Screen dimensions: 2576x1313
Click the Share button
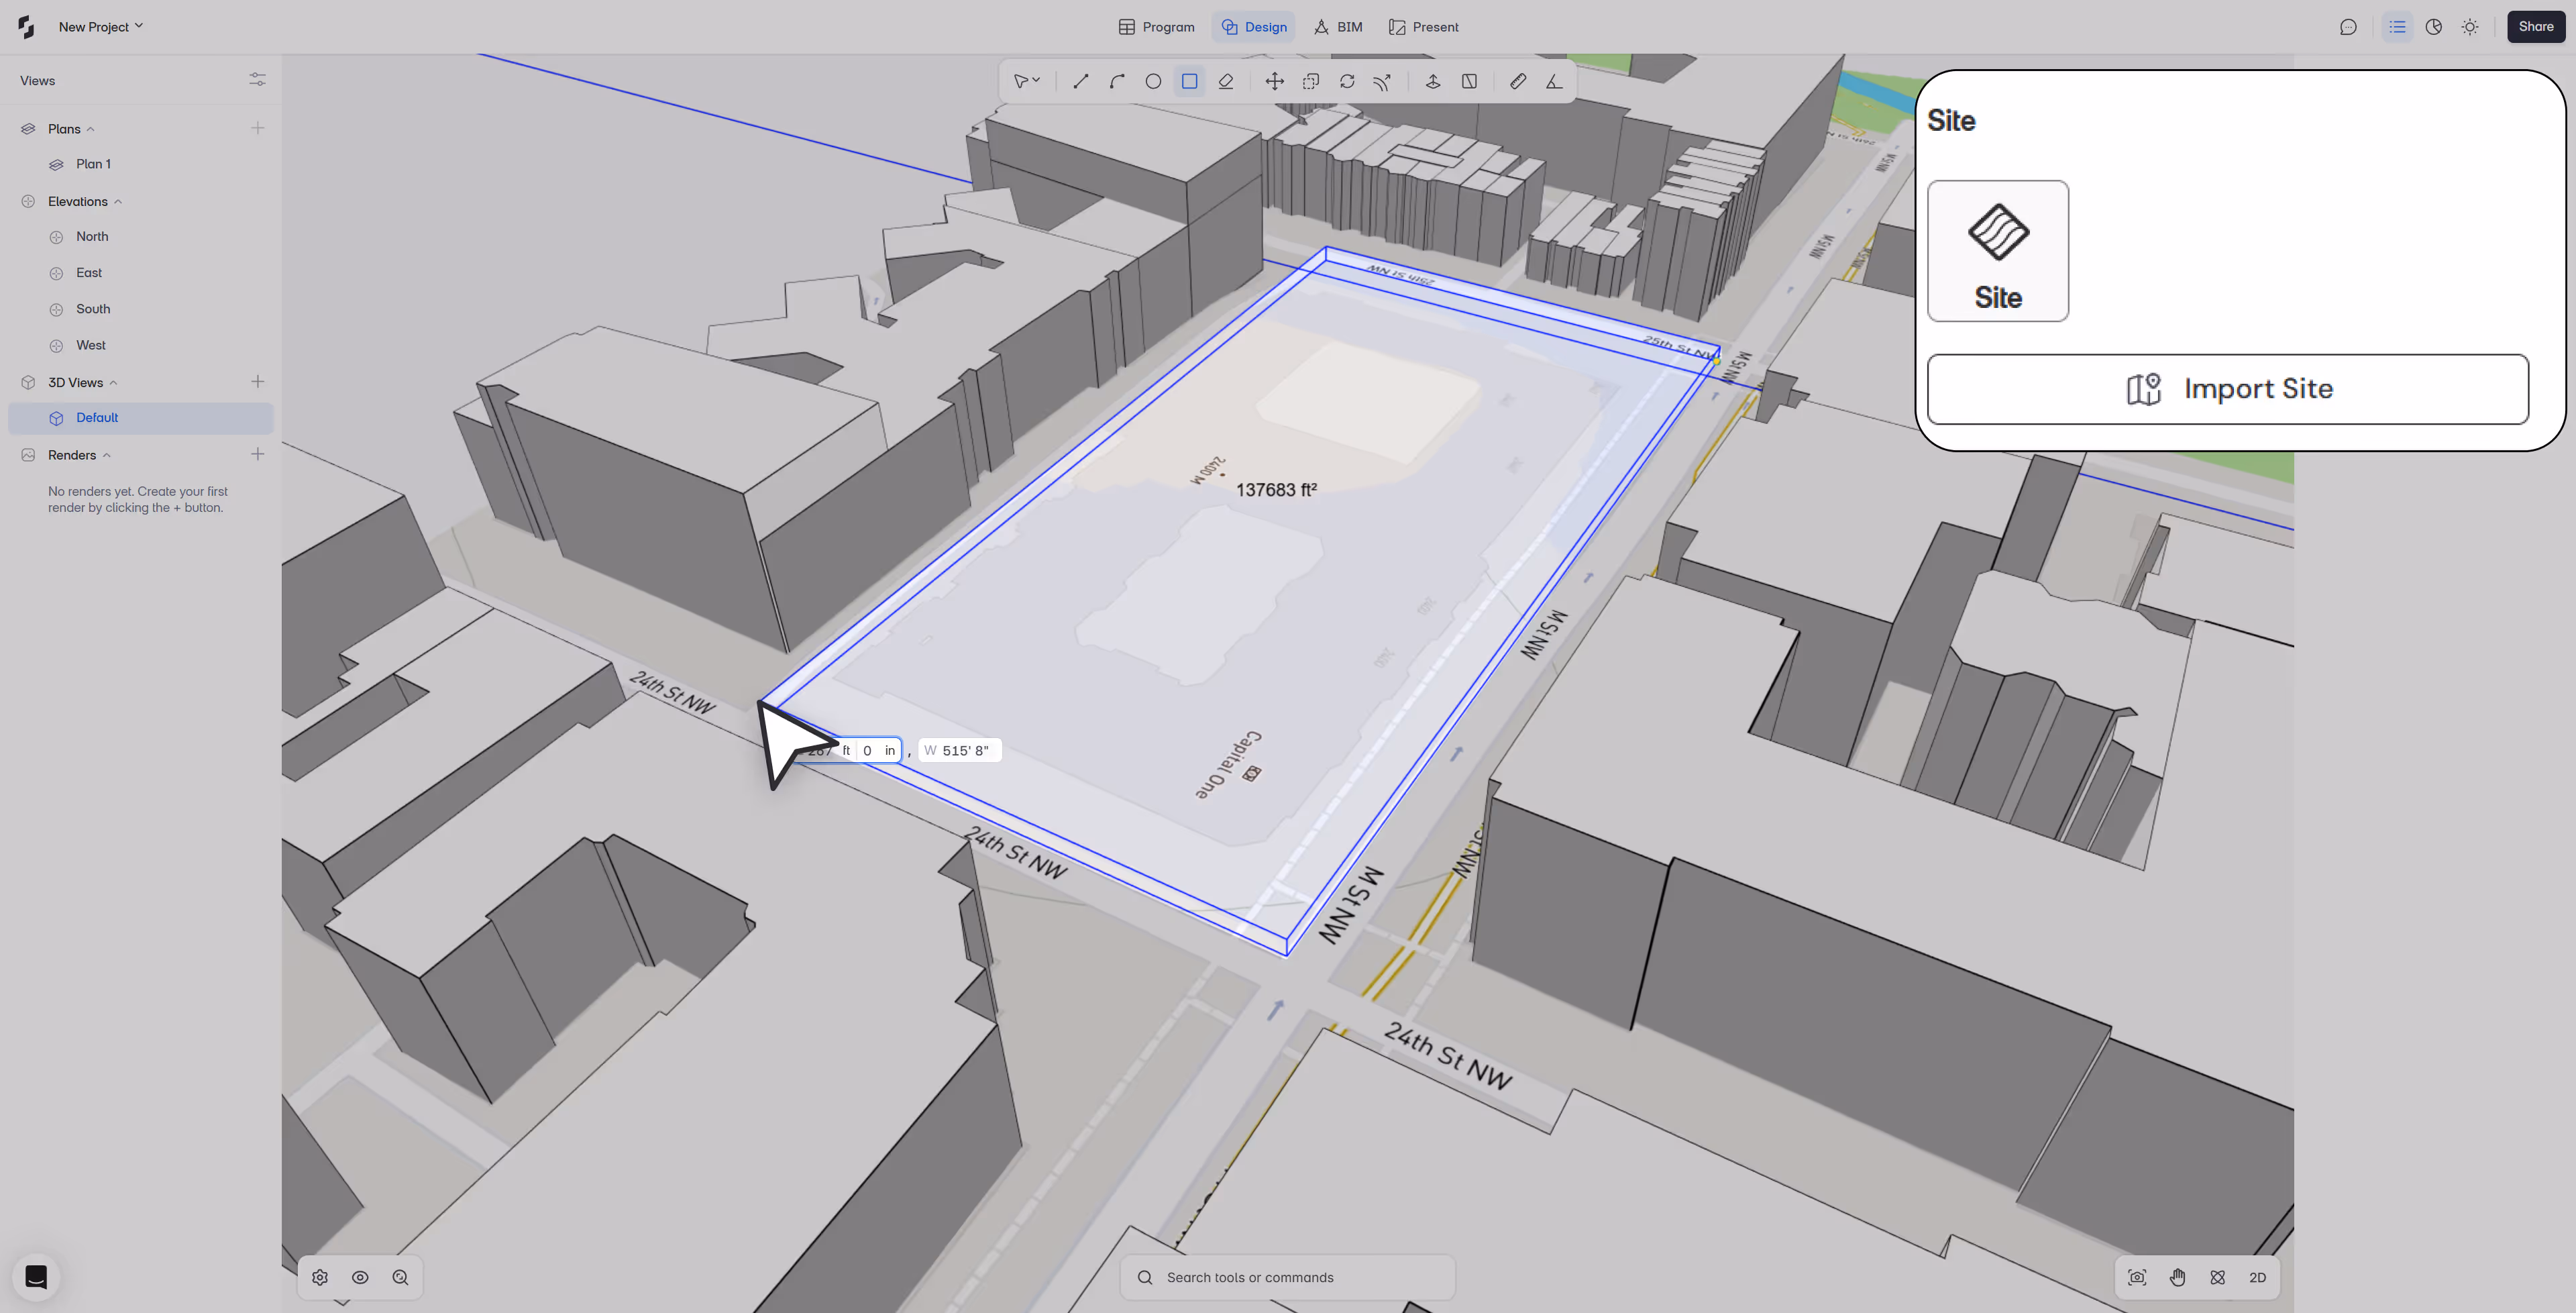click(2536, 27)
